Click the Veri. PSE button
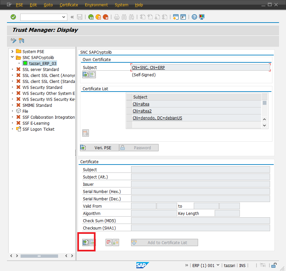Viewport: 286px width, 271px height. (100, 148)
